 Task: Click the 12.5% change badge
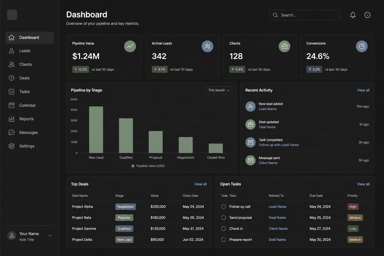pos(80,69)
